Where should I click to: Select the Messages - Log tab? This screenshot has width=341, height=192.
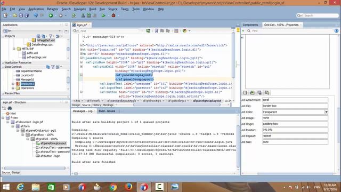click(x=83, y=111)
